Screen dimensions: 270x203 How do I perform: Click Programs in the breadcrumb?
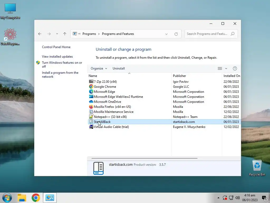coord(89,34)
